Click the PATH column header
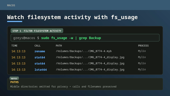The width and height of the screenshot is (170, 96). click(x=59, y=46)
